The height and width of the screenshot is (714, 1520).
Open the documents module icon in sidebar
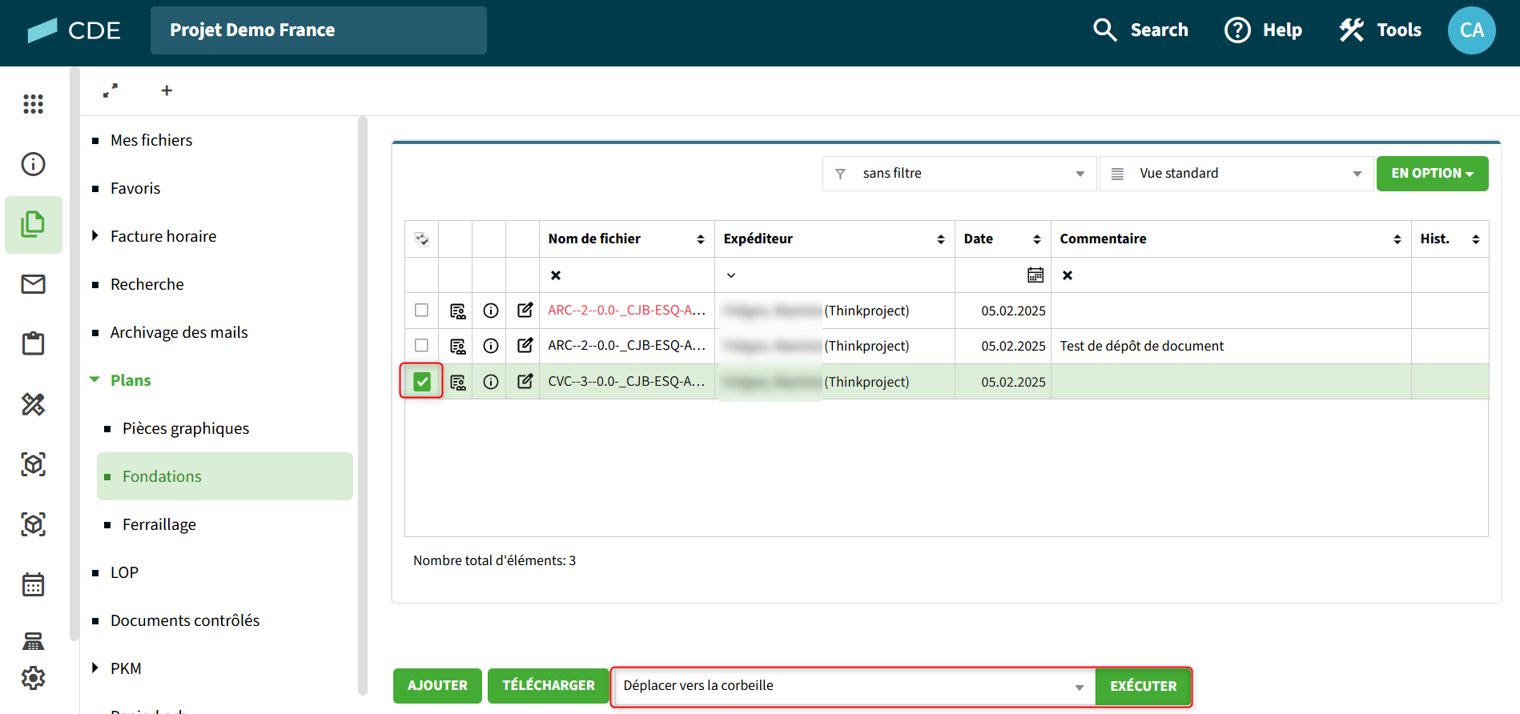point(33,224)
